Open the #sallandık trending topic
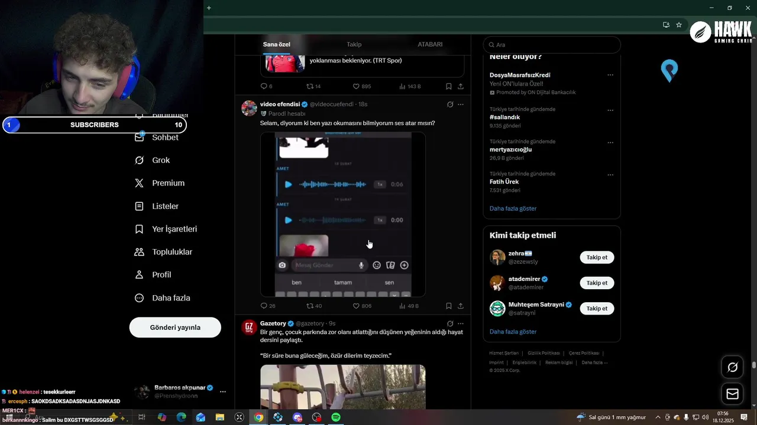757x425 pixels. point(504,117)
